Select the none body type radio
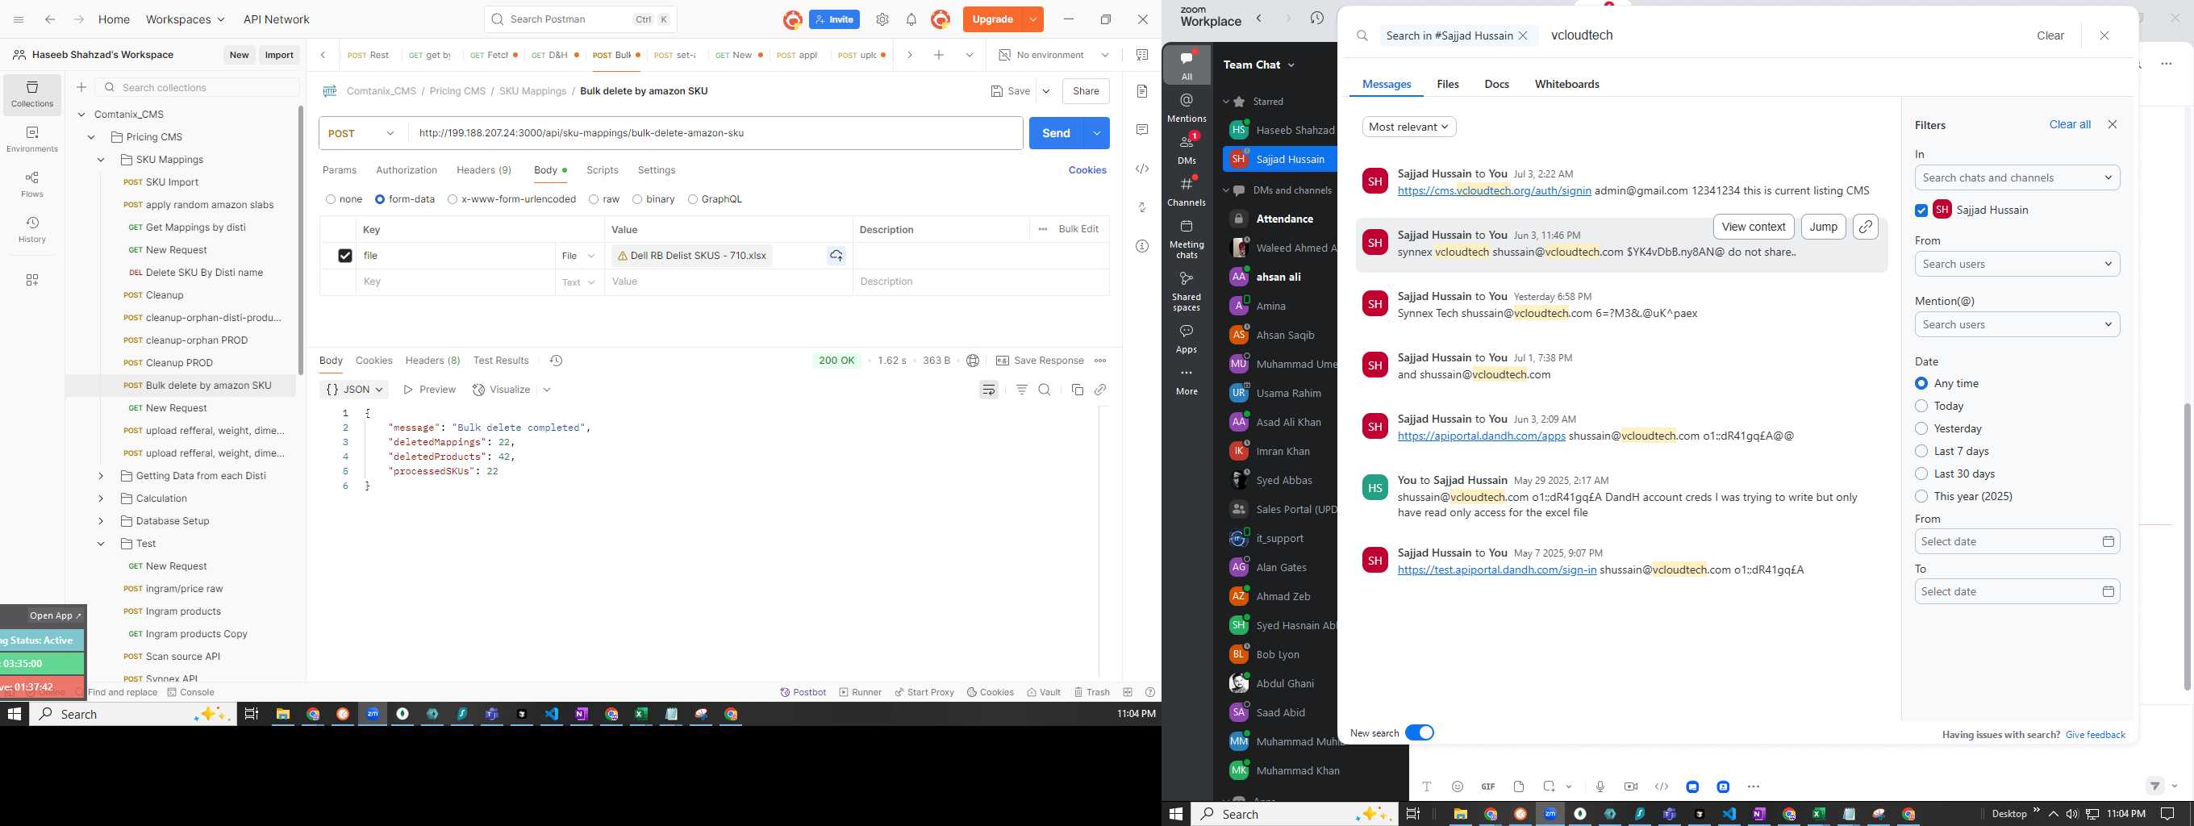Viewport: 2194px width, 826px height. [331, 199]
